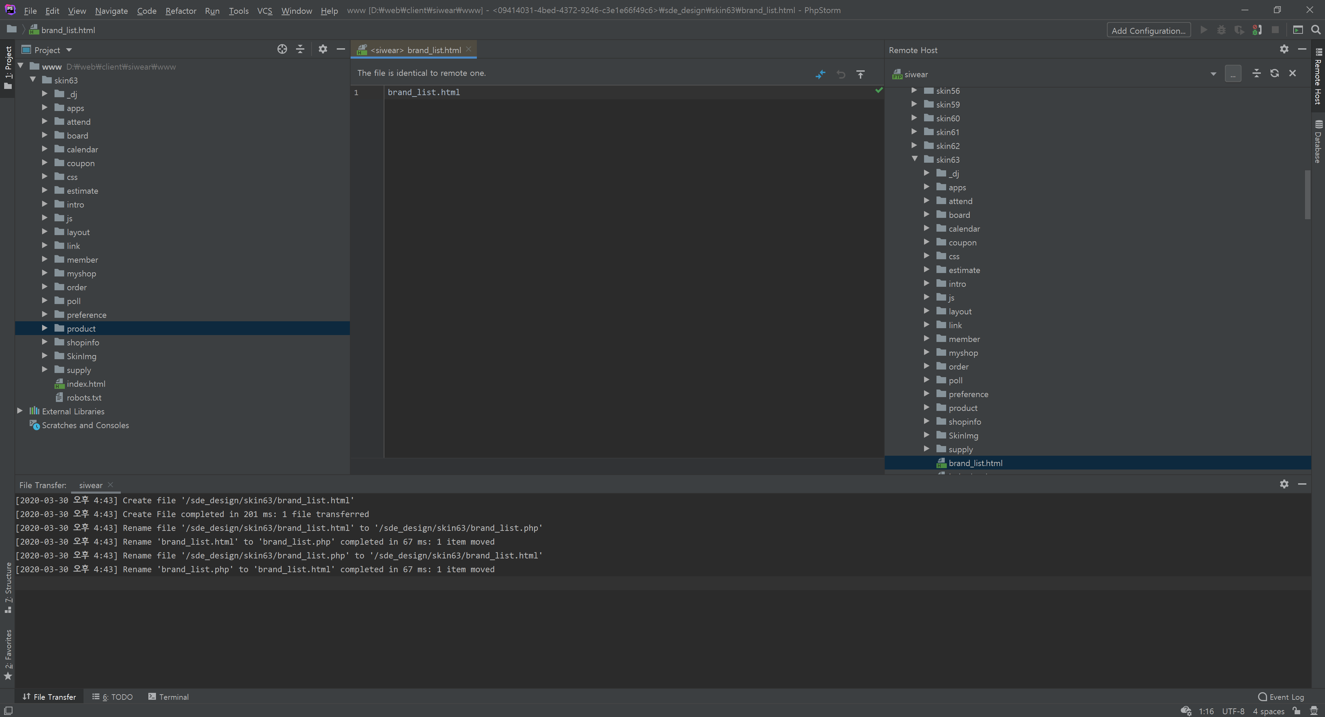The height and width of the screenshot is (717, 1325).
Task: Click the compare with remote diff icon
Action: 821,74
